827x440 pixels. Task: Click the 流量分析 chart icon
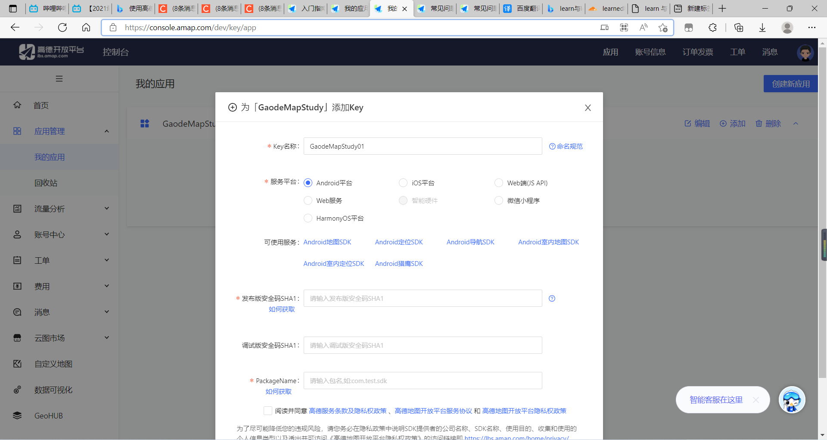point(17,209)
